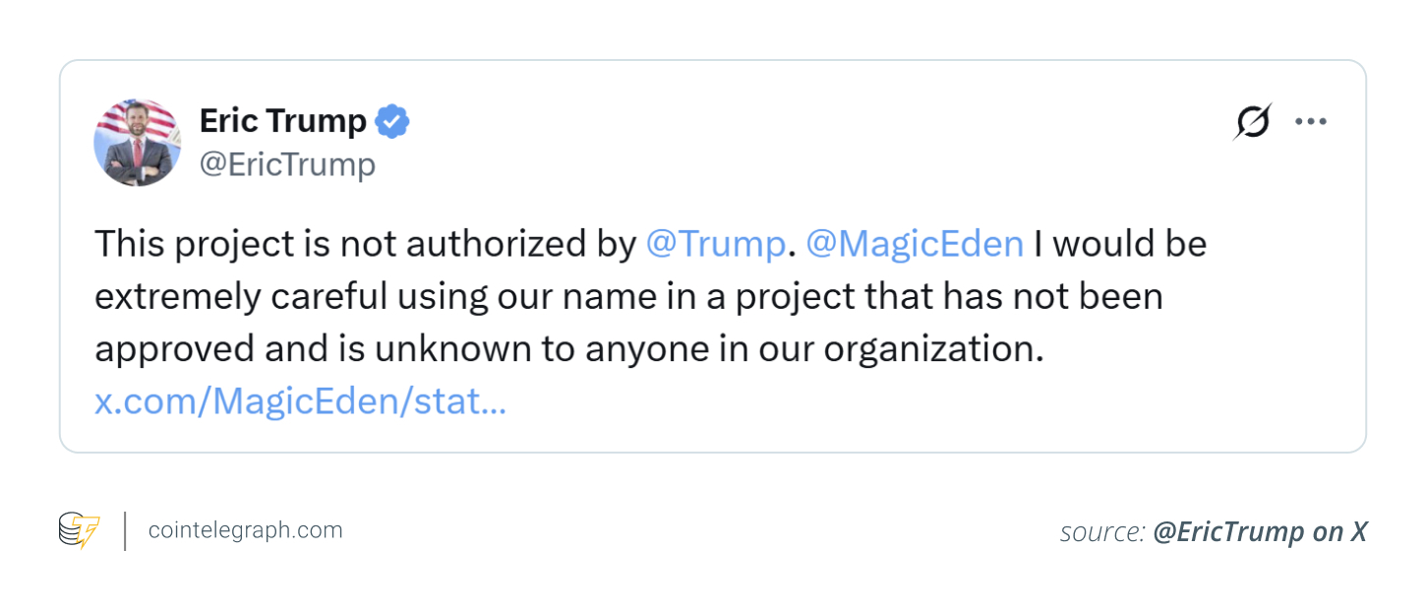Click the blue verified badge beside Eric Trump
Screen dimensions: 1426x610
[392, 122]
